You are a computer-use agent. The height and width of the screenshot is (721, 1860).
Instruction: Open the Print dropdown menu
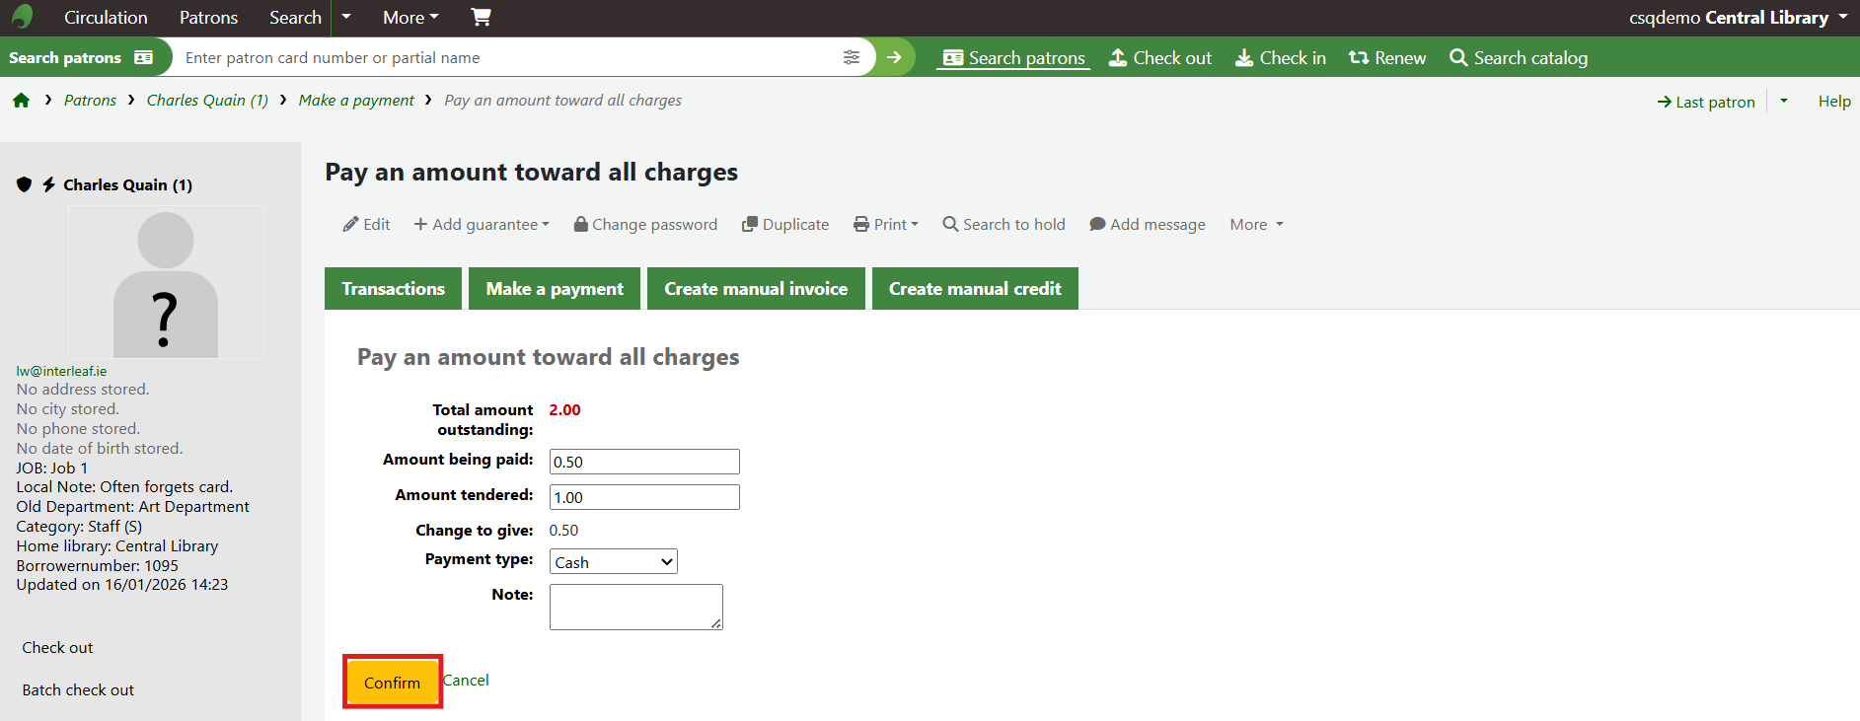(886, 225)
